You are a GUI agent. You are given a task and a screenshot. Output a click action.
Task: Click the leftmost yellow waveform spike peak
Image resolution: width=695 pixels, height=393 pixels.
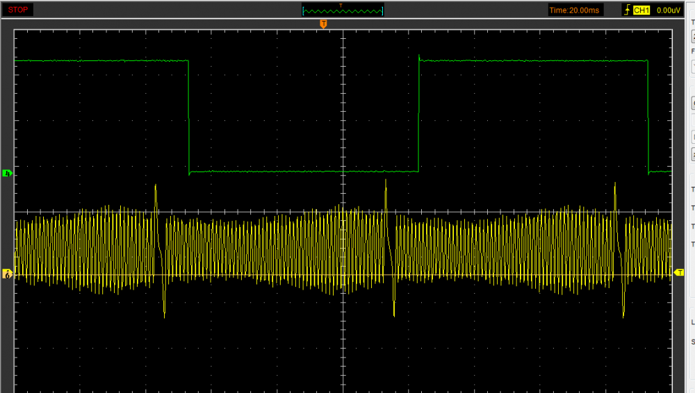coord(156,186)
